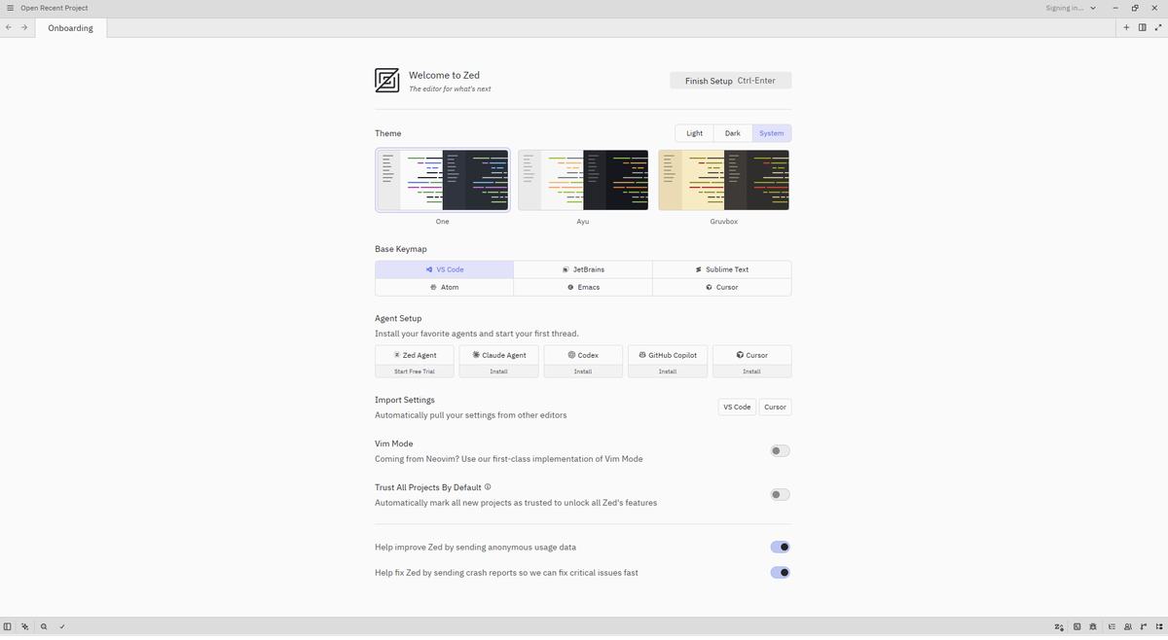
Task: Enable the Vim Mode toggle
Action: point(780,450)
